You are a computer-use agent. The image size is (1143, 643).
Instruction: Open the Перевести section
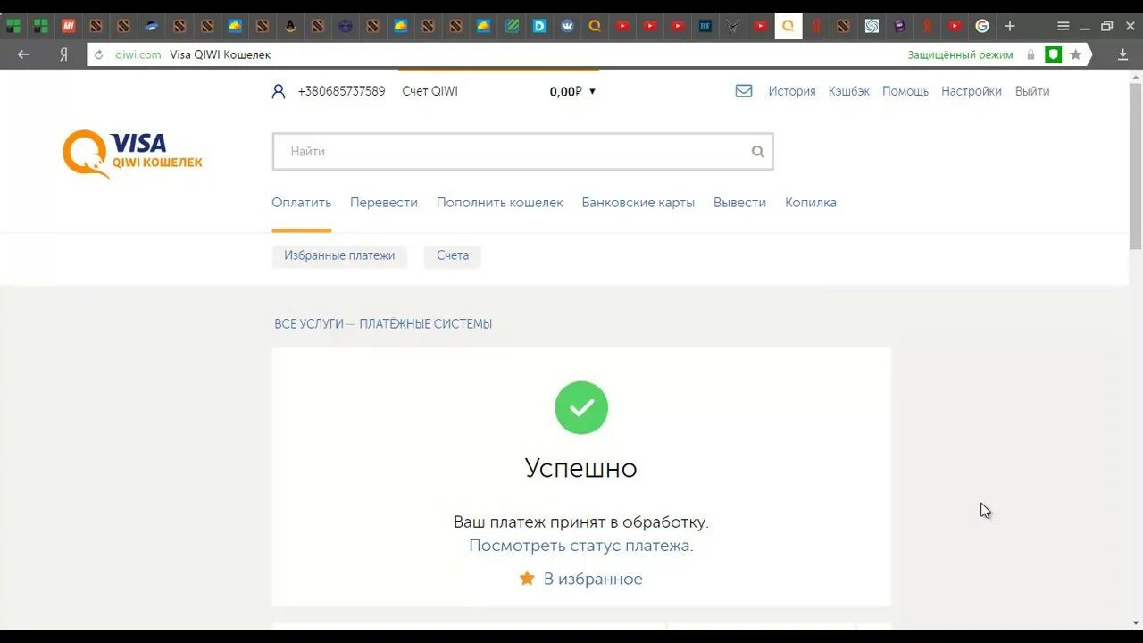pyautogui.click(x=384, y=203)
